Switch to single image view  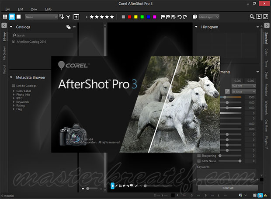point(18,17)
